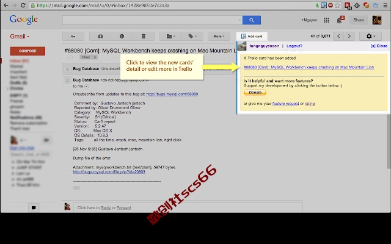The width and height of the screenshot is (391, 244).
Task: Click the email subject title text
Action: 150,51
